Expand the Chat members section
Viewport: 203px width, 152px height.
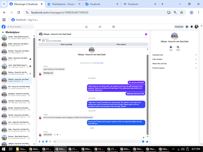point(175,59)
